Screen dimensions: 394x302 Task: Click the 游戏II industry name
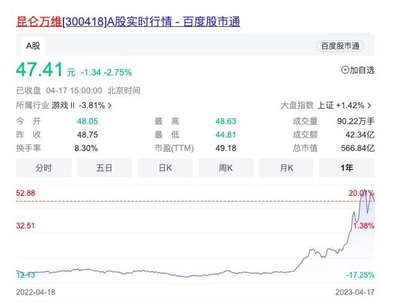(63, 105)
